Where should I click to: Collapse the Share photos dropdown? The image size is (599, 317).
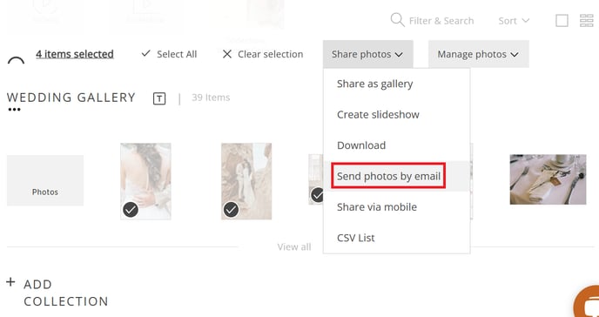click(x=367, y=54)
